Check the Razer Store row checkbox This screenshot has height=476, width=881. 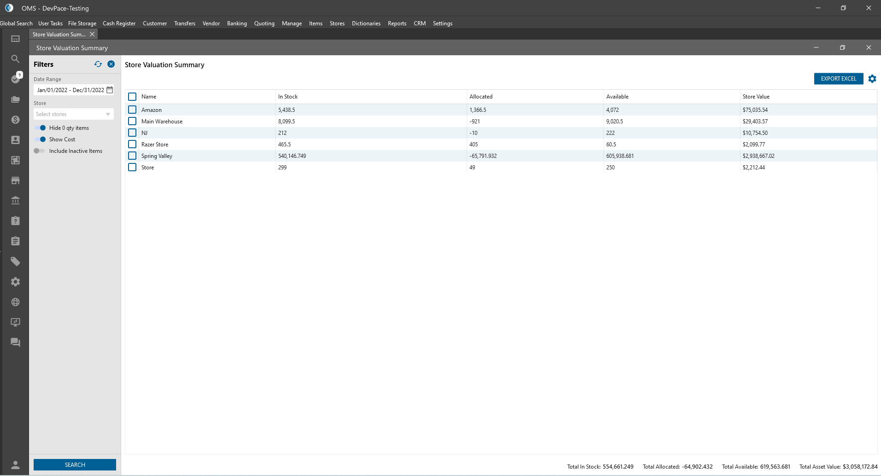click(132, 144)
